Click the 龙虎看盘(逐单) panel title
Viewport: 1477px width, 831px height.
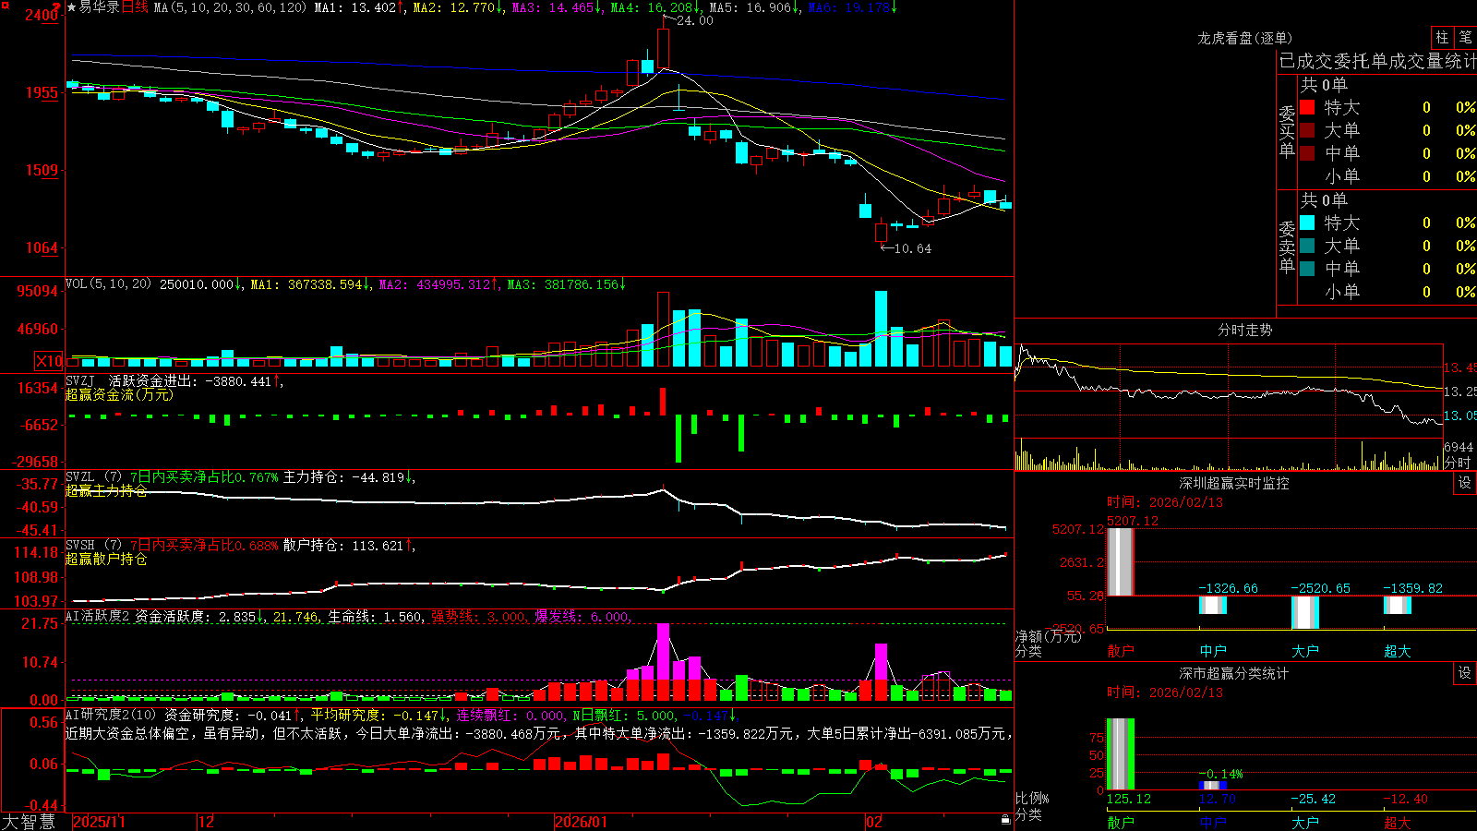[x=1245, y=38]
